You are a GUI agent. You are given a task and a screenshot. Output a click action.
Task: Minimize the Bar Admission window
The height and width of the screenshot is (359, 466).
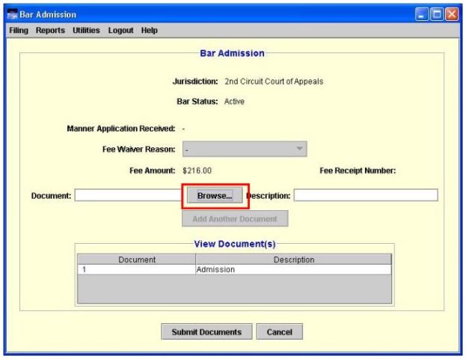tap(421, 14)
